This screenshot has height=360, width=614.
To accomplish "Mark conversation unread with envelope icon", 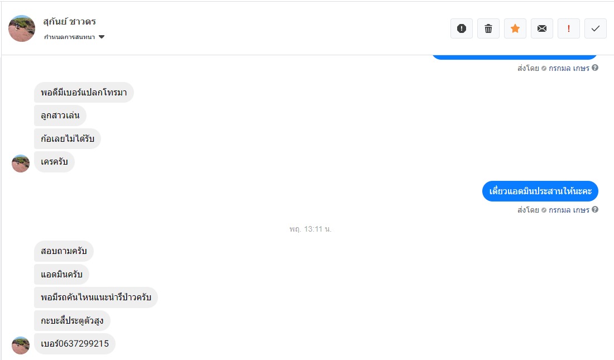I will click(542, 28).
